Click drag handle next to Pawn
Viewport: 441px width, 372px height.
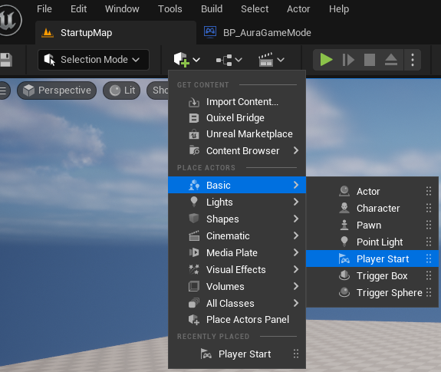[x=429, y=225]
